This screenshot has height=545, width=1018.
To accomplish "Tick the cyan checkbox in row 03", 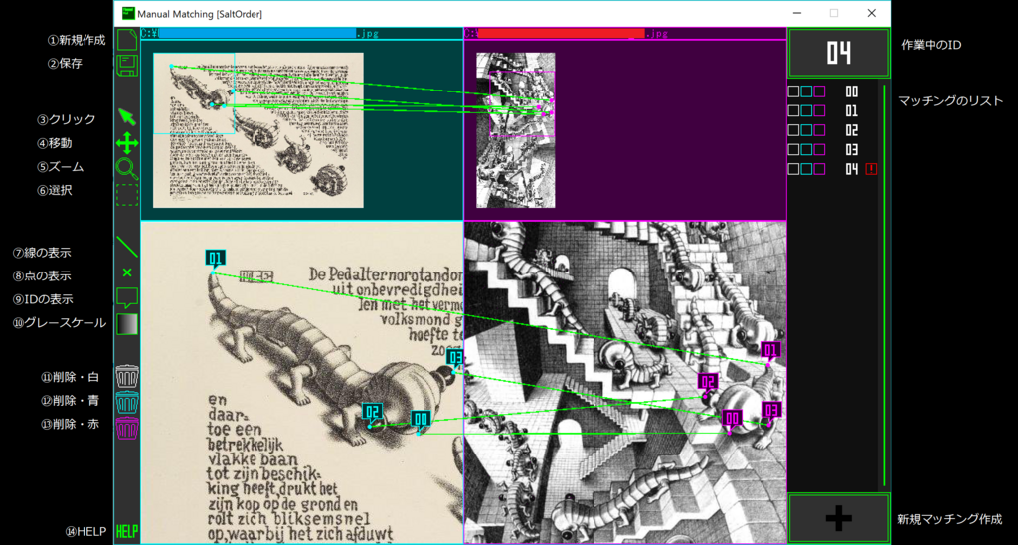I will [x=806, y=149].
